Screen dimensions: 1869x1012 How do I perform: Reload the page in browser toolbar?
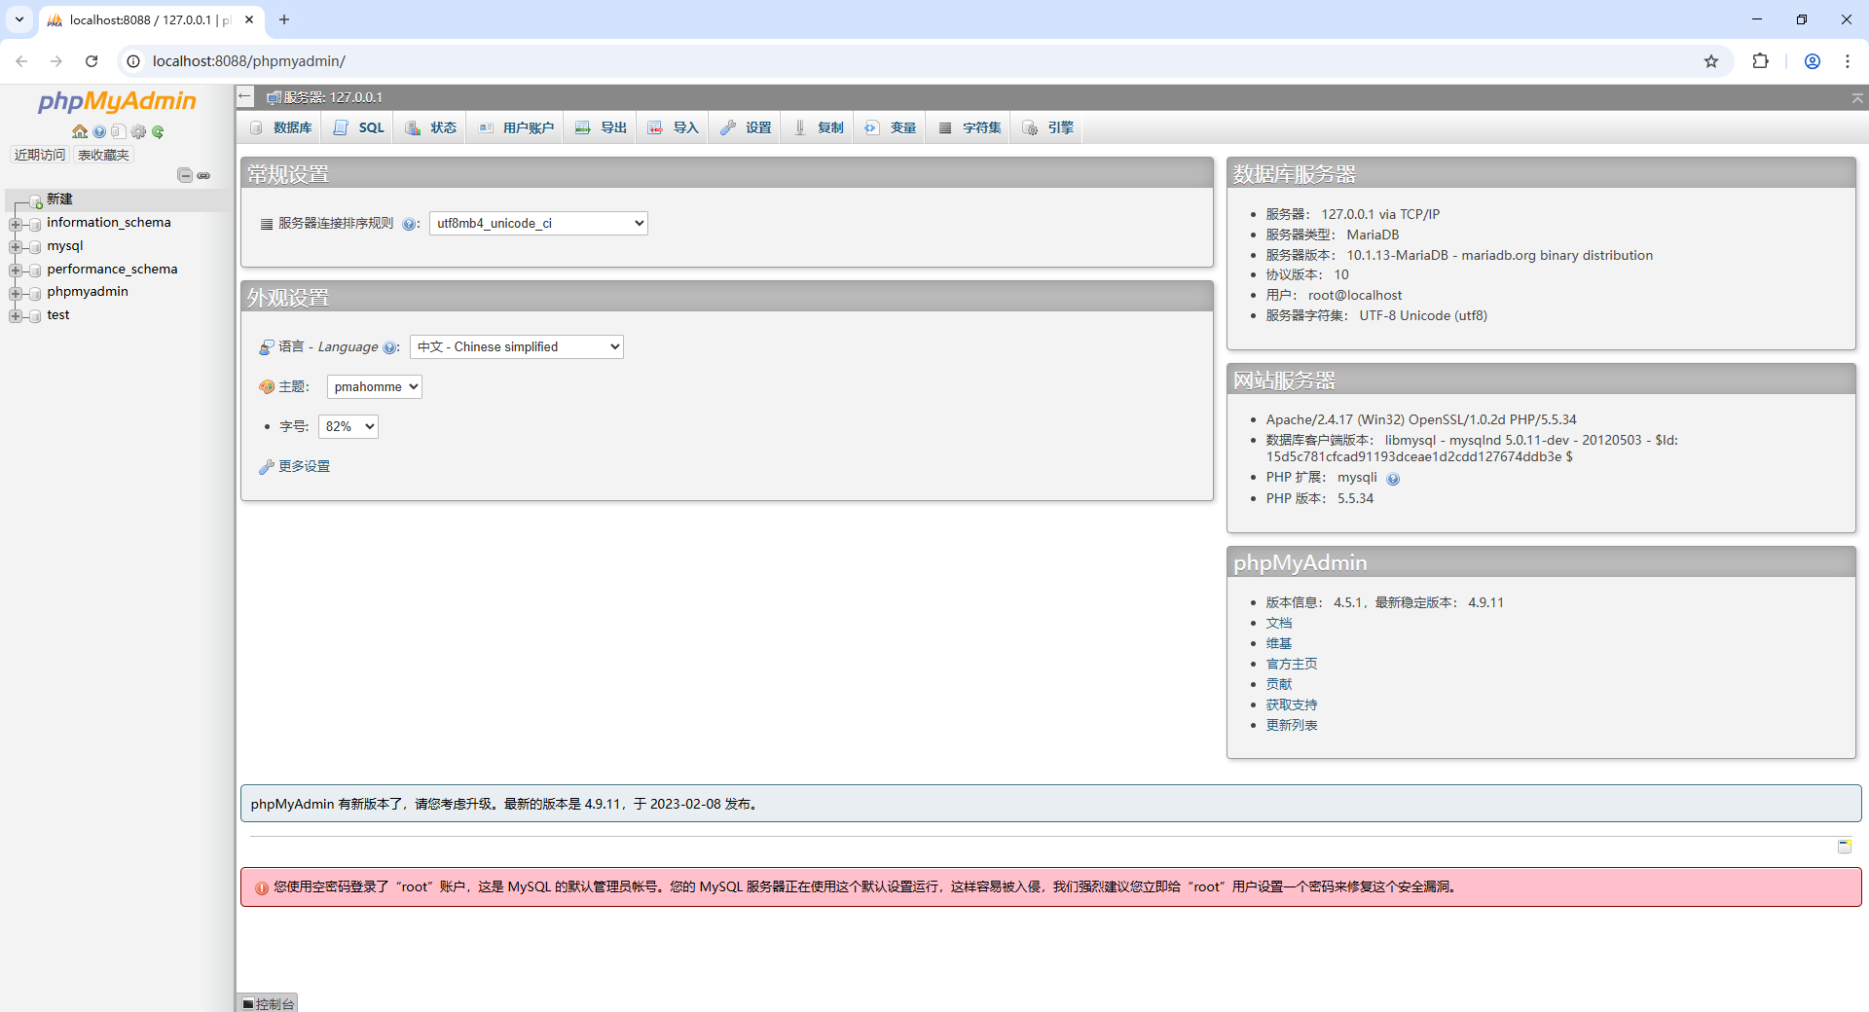tap(92, 61)
